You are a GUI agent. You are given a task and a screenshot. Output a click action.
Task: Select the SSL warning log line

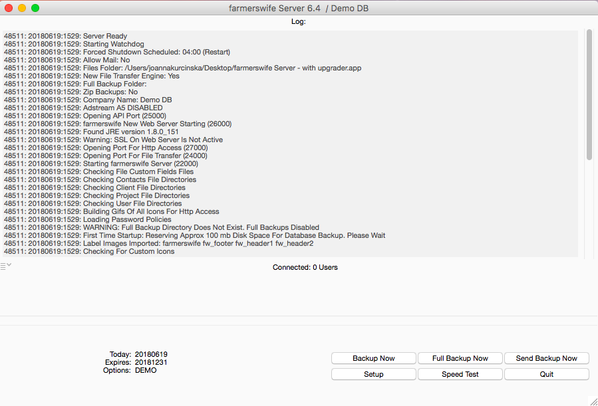coord(113,140)
